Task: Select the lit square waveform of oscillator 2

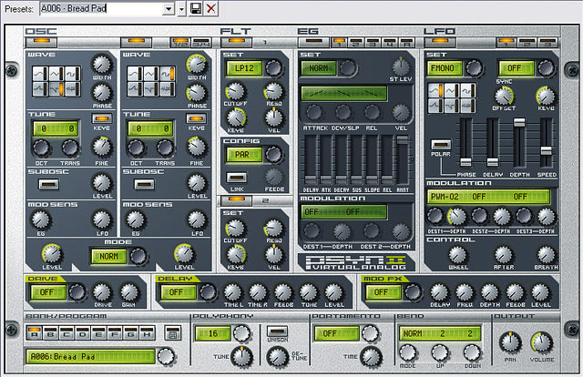Action: (168, 74)
